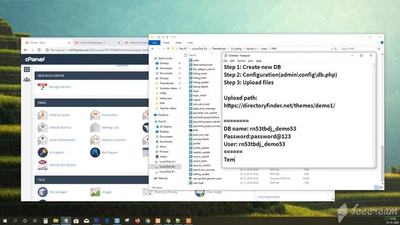Screen dimensions: 400x225
Task: Open Explorer Home ribbon tab
Action: (x=166, y=42)
